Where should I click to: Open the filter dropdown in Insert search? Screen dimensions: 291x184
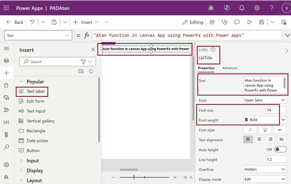(86, 62)
